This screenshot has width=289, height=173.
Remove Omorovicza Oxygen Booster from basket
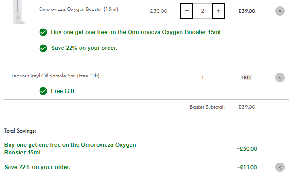click(x=280, y=11)
